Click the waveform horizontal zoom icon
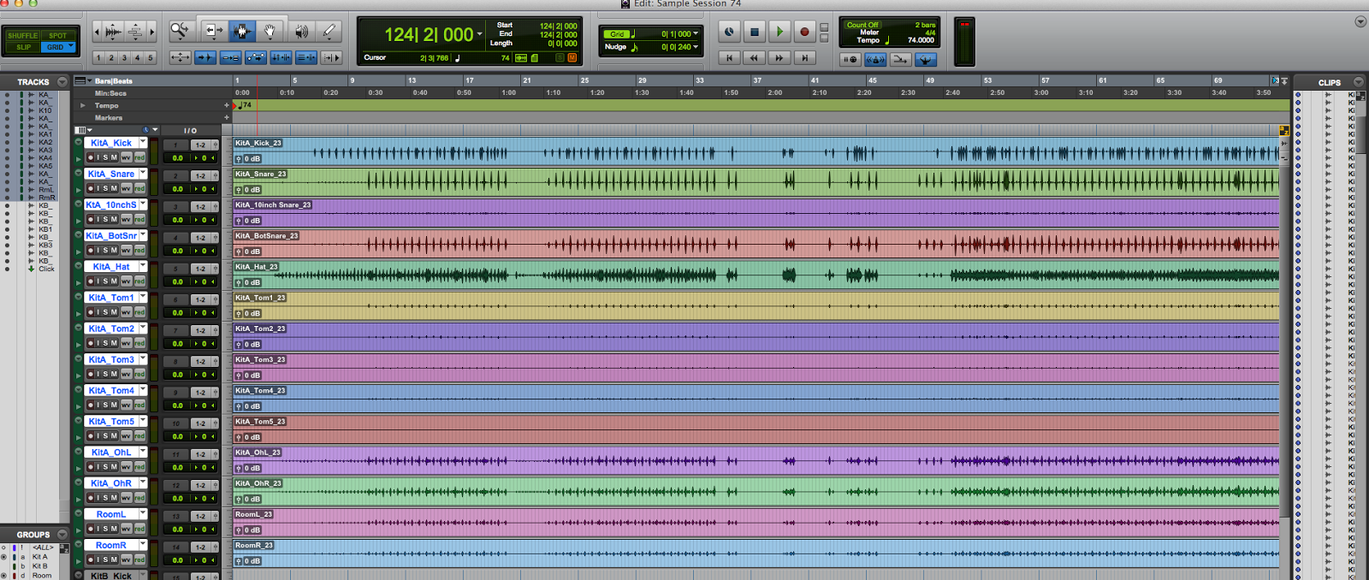The width and height of the screenshot is (1369, 580). pos(113,32)
